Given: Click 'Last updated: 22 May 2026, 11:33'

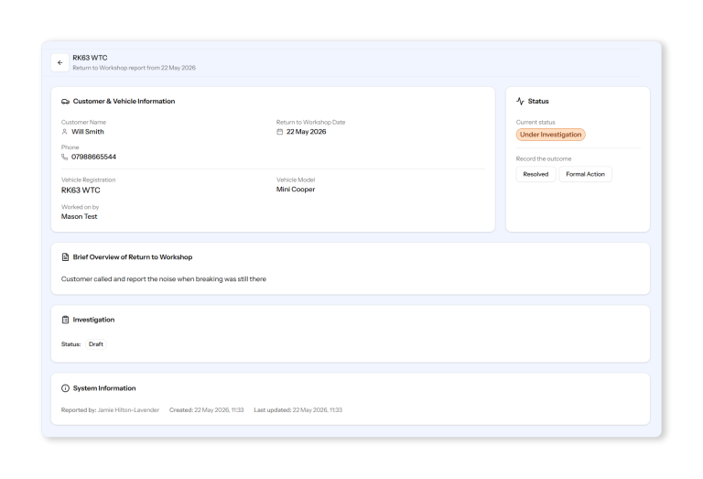Looking at the screenshot, I should (x=298, y=410).
